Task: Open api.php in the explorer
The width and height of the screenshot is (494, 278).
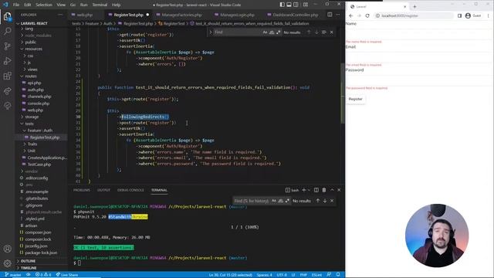Action: (34, 83)
